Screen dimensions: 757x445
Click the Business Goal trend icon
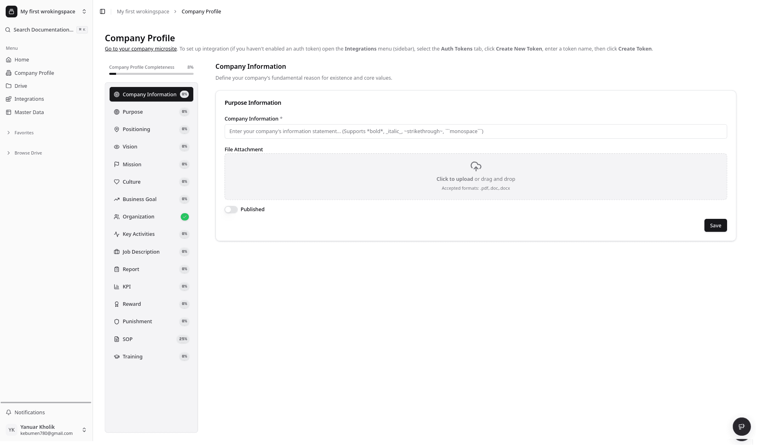(x=116, y=199)
